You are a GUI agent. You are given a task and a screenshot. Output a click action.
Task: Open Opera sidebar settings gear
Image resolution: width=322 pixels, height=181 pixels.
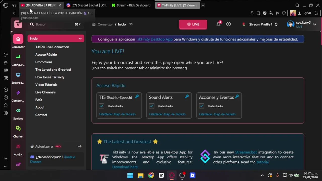(6, 113)
